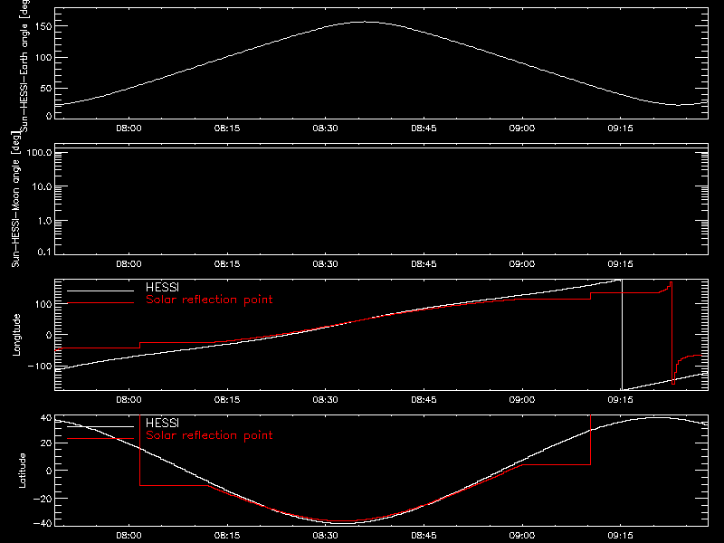This screenshot has width=724, height=543.
Task: Select 09:15 label under Earth angle plot
Action: point(621,128)
